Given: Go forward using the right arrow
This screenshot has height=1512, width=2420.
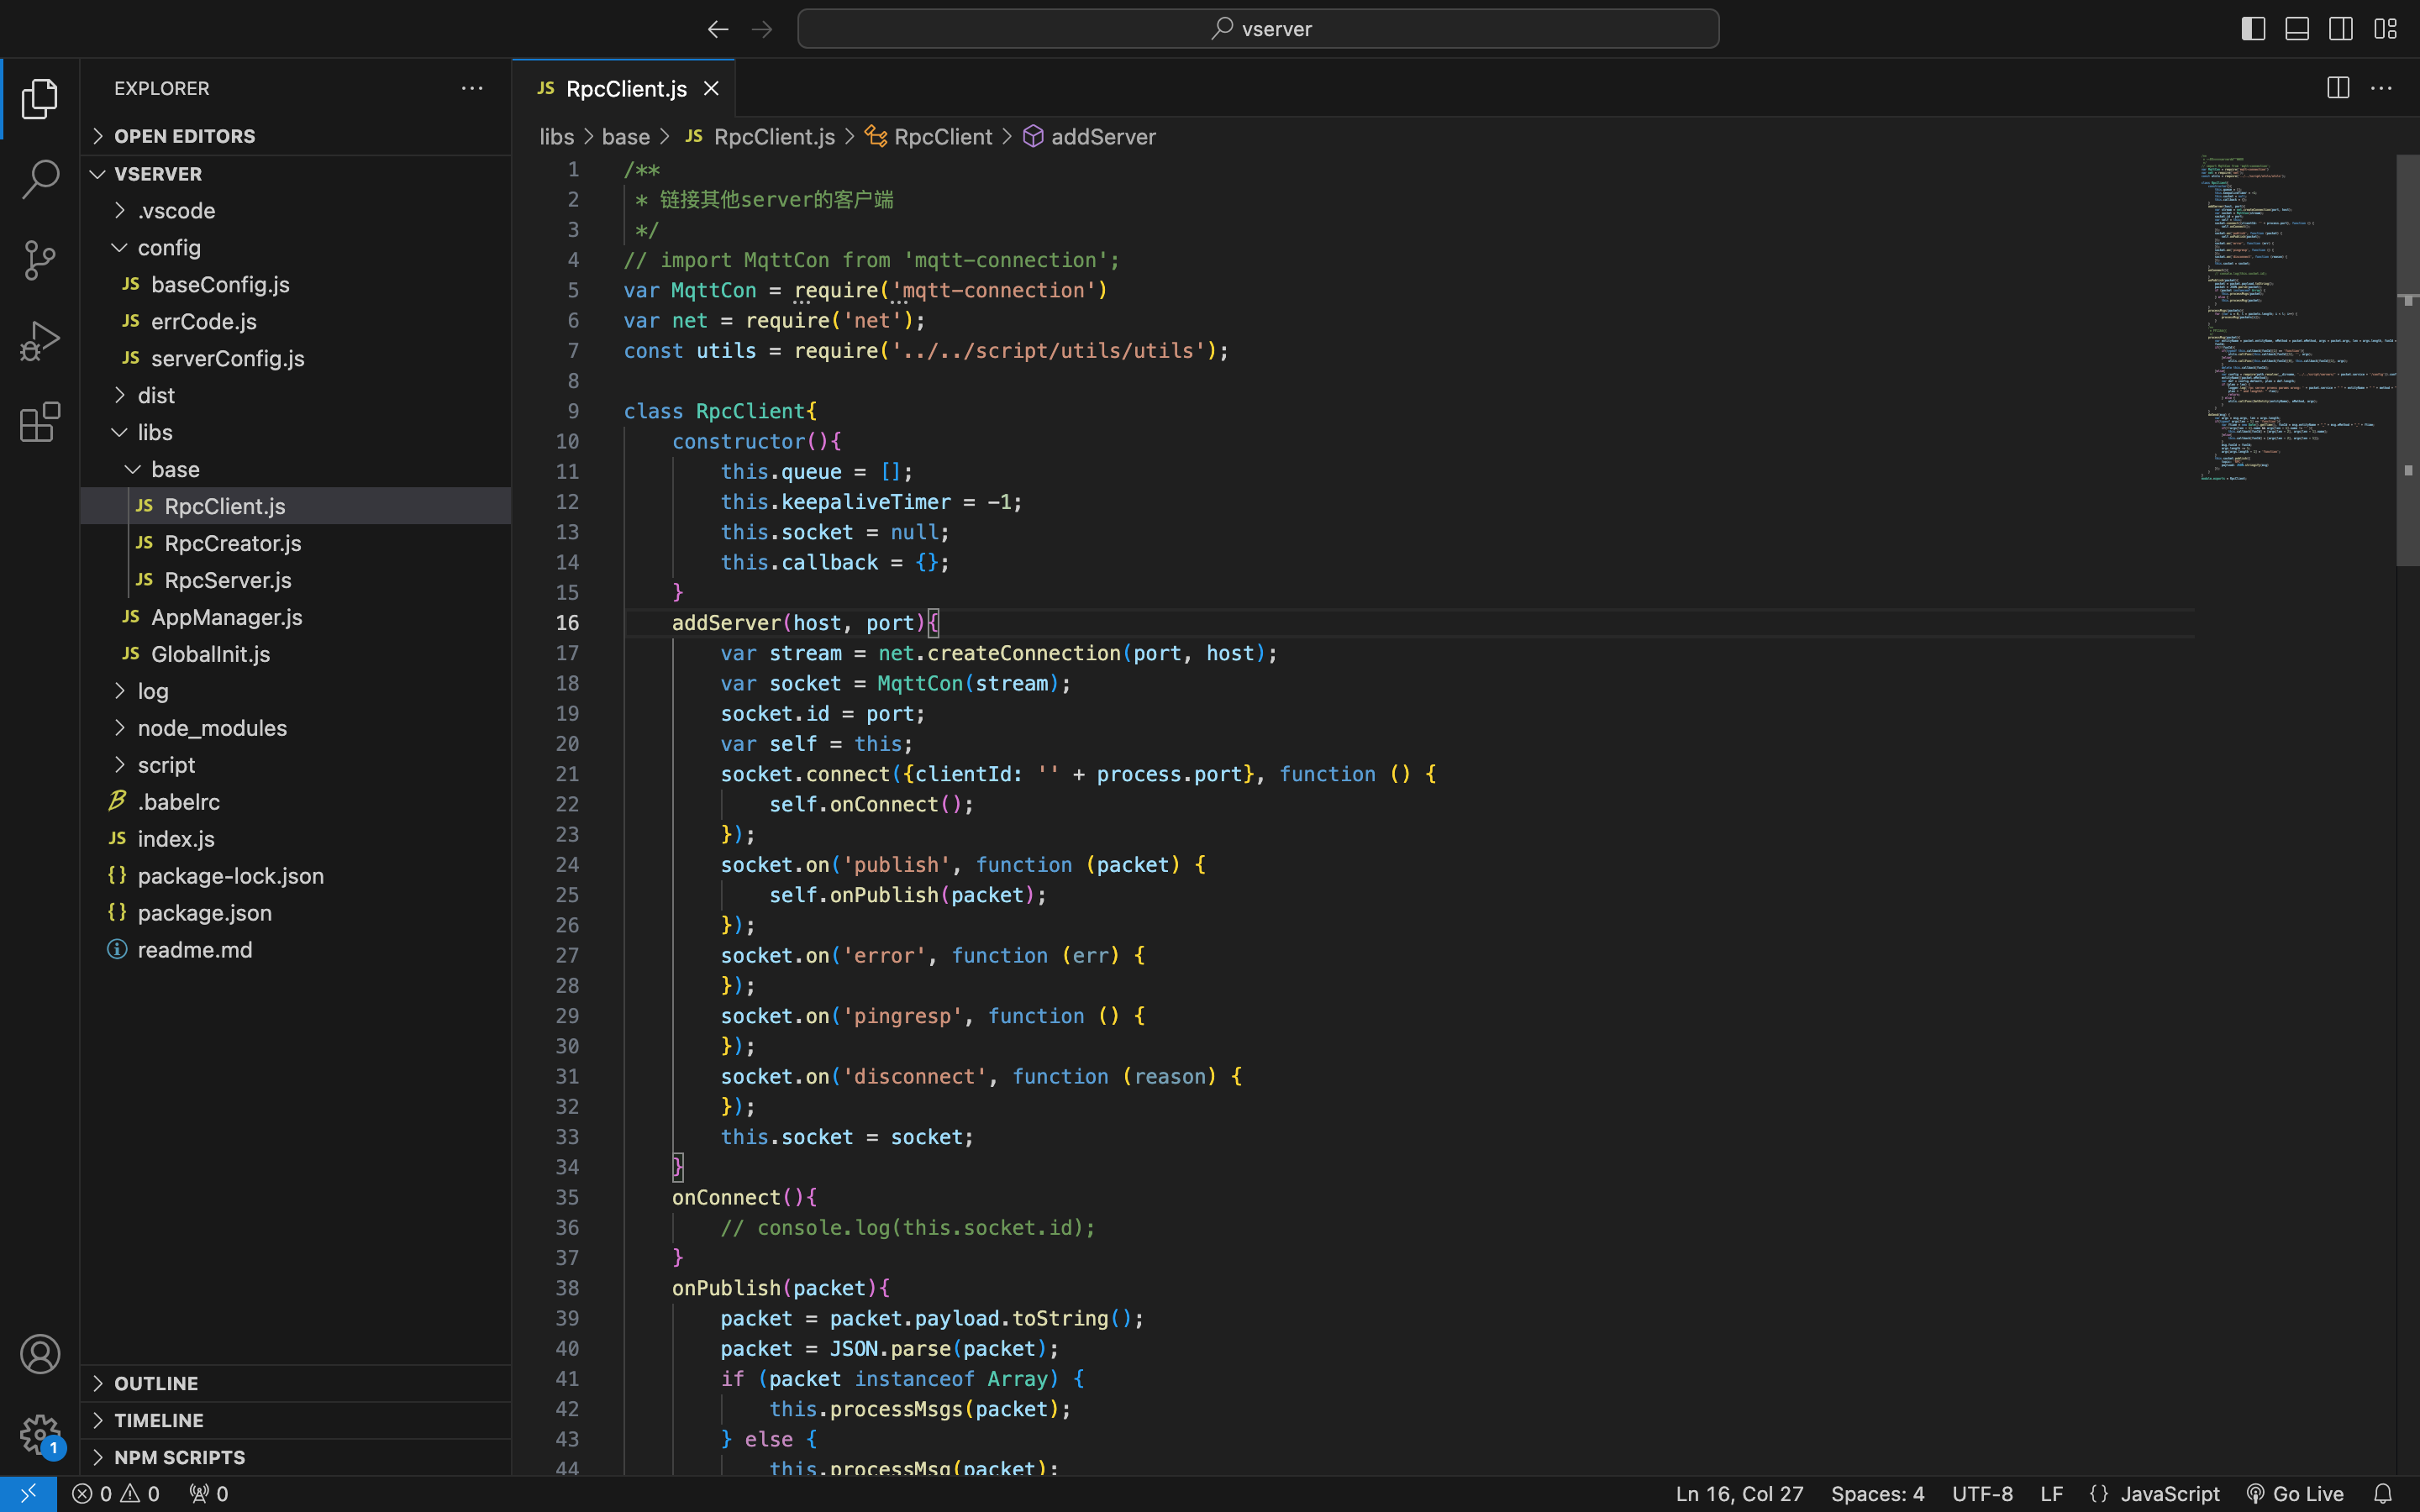Looking at the screenshot, I should (762, 29).
